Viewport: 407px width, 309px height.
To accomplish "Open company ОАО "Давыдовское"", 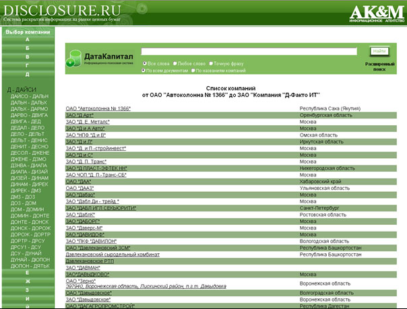I will (x=88, y=293).
